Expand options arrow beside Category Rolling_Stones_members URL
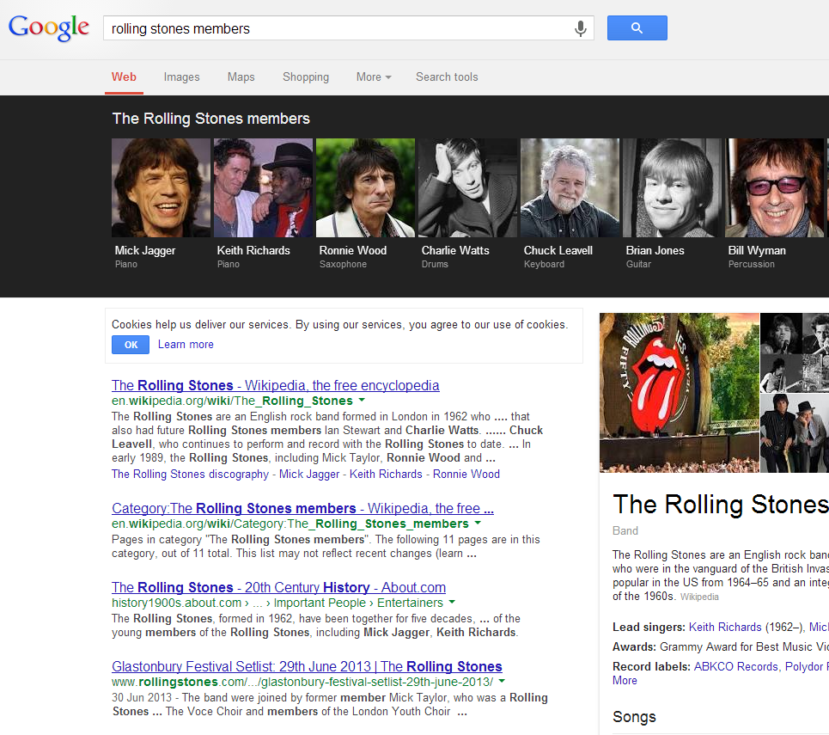 coord(478,523)
